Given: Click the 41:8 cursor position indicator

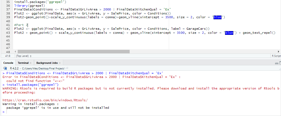Looking at the screenshot, I should coord(7,56).
